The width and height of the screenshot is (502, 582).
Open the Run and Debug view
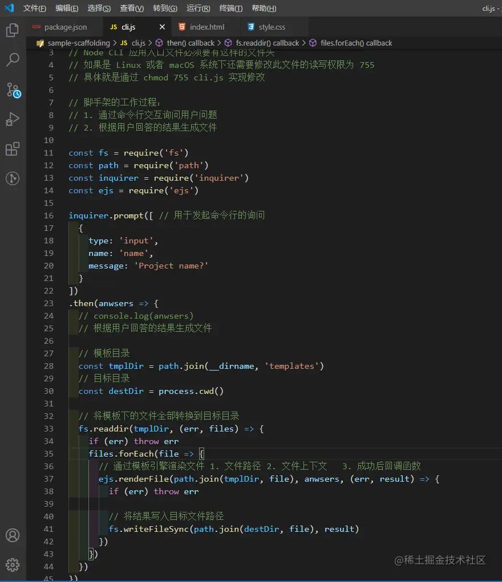(12, 119)
